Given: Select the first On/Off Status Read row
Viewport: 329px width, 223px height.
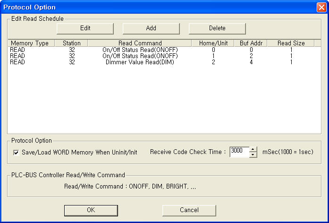Looking at the screenshot, I should coord(140,50).
